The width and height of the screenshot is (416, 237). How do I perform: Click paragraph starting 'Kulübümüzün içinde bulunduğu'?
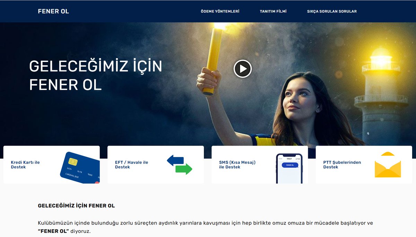coord(205,227)
